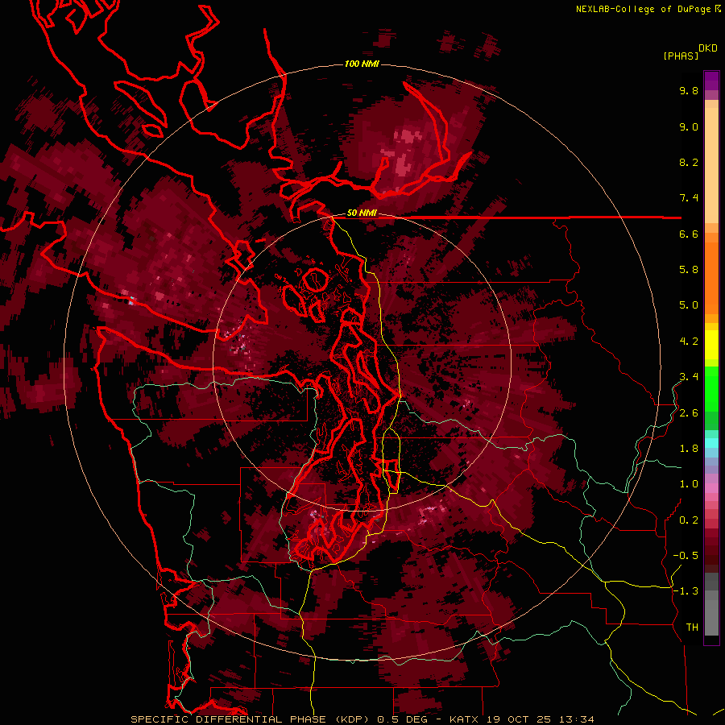
Task: Pick the bright green color bar segment
Action: pyautogui.click(x=711, y=390)
